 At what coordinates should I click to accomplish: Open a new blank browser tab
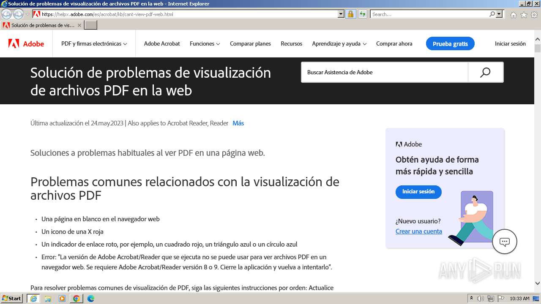91,25
